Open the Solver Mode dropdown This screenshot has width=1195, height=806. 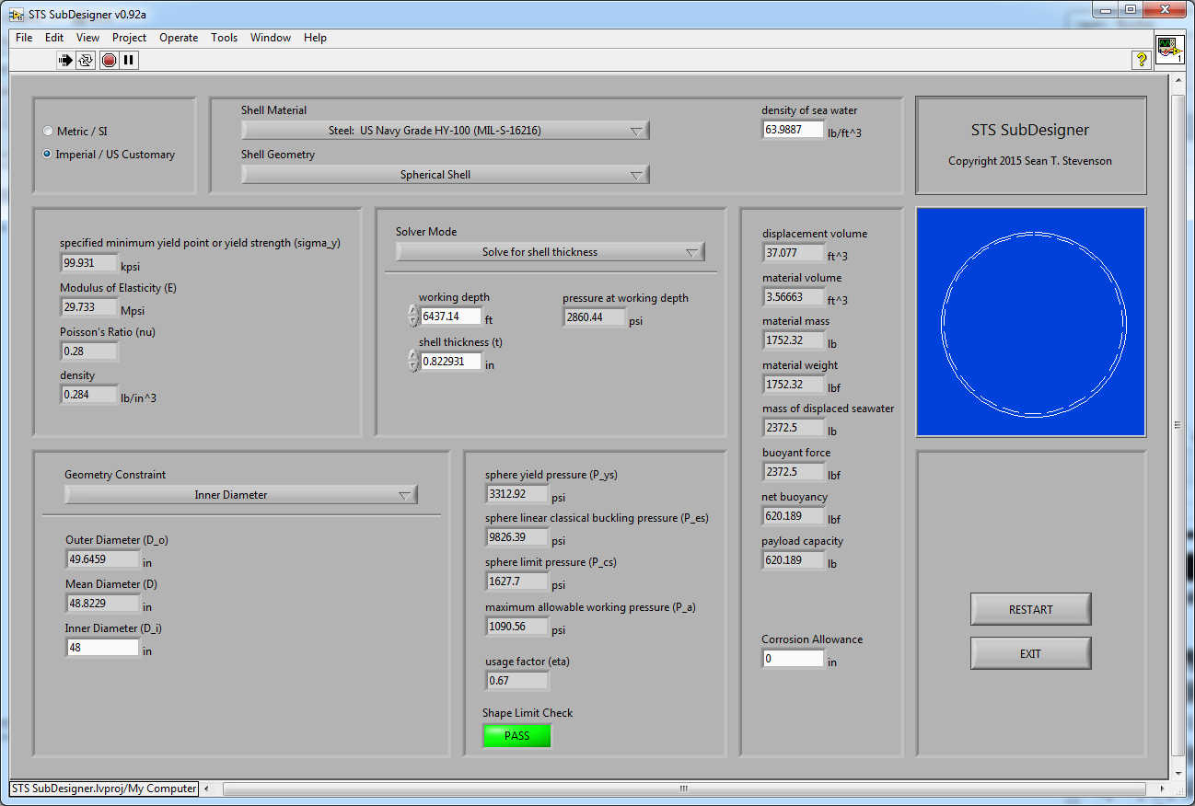[x=550, y=252]
